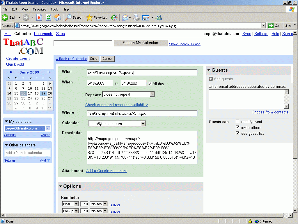Click the Stop loading icon
Viewport: 298px width, 224px height.
pyautogui.click(x=39, y=17)
